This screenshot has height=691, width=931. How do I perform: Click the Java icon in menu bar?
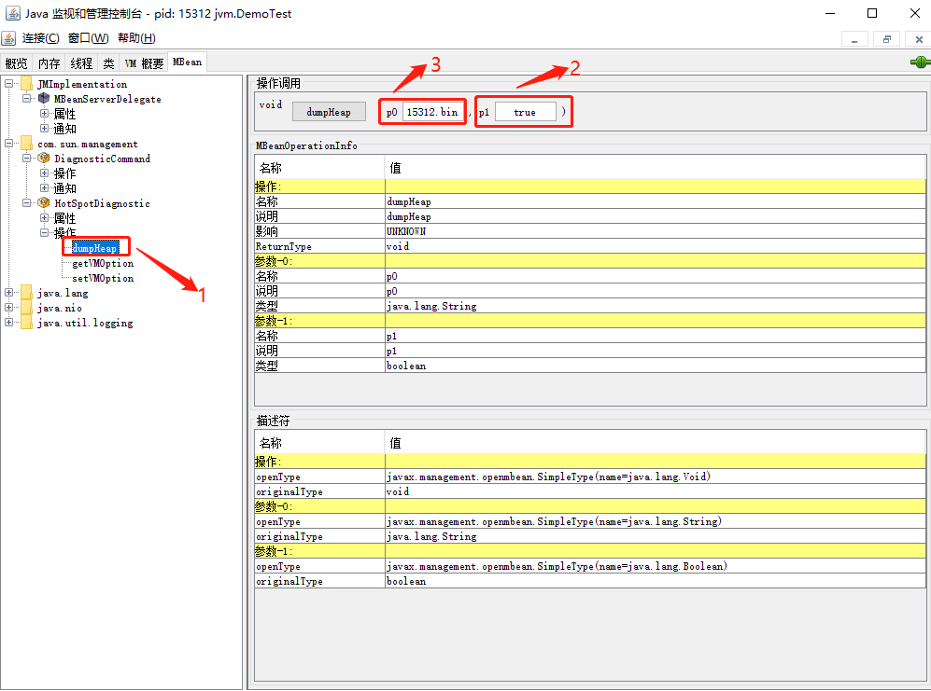pos(8,38)
